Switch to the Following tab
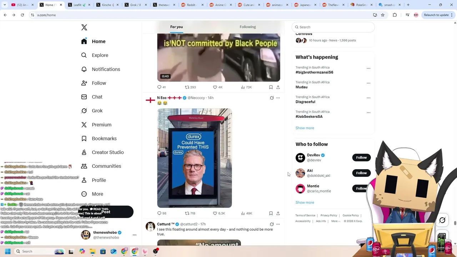The width and height of the screenshot is (457, 257). [248, 27]
